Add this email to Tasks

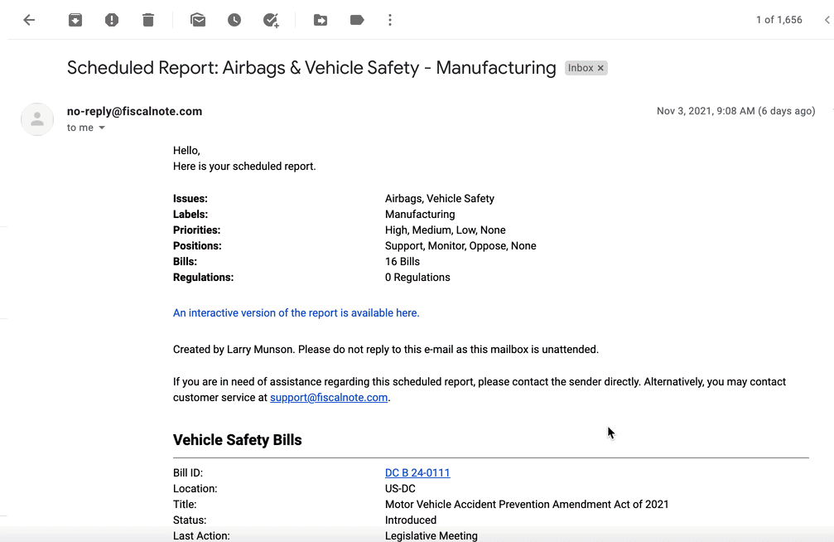(x=272, y=20)
